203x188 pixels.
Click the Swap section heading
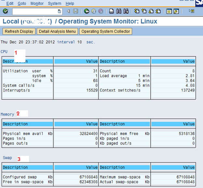pyautogui.click(x=7, y=158)
